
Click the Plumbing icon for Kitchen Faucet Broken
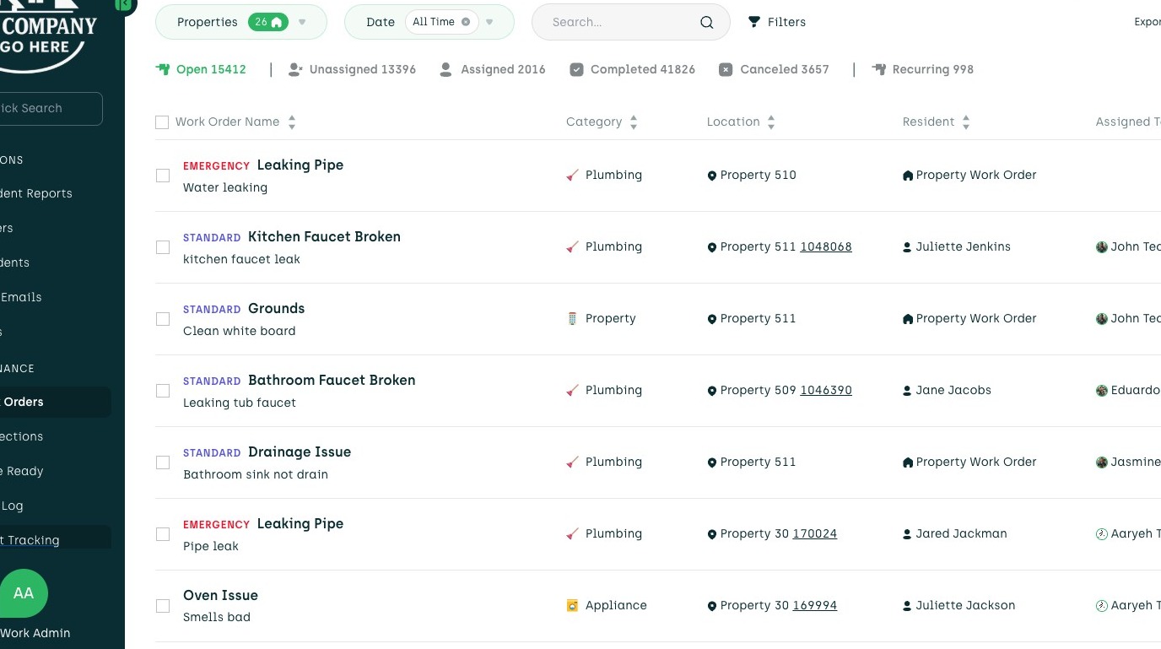[x=572, y=247]
